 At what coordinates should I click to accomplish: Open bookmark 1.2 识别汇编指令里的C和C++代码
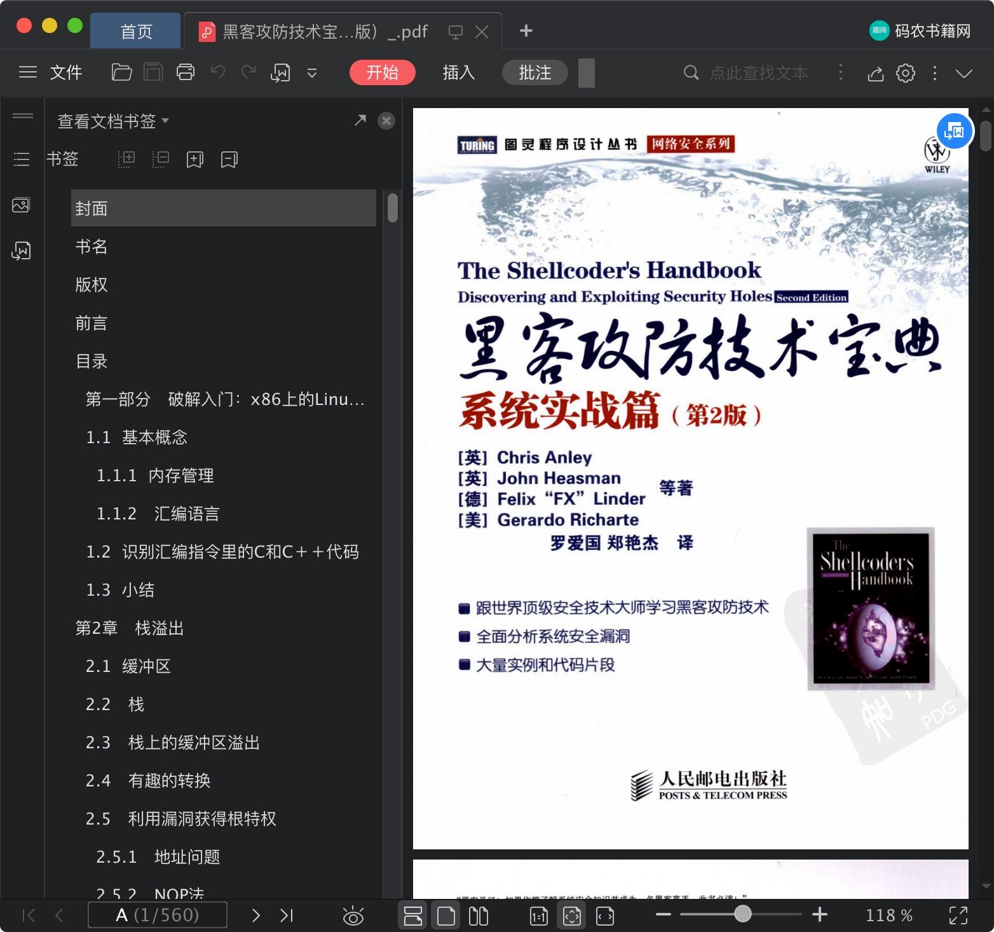(222, 552)
